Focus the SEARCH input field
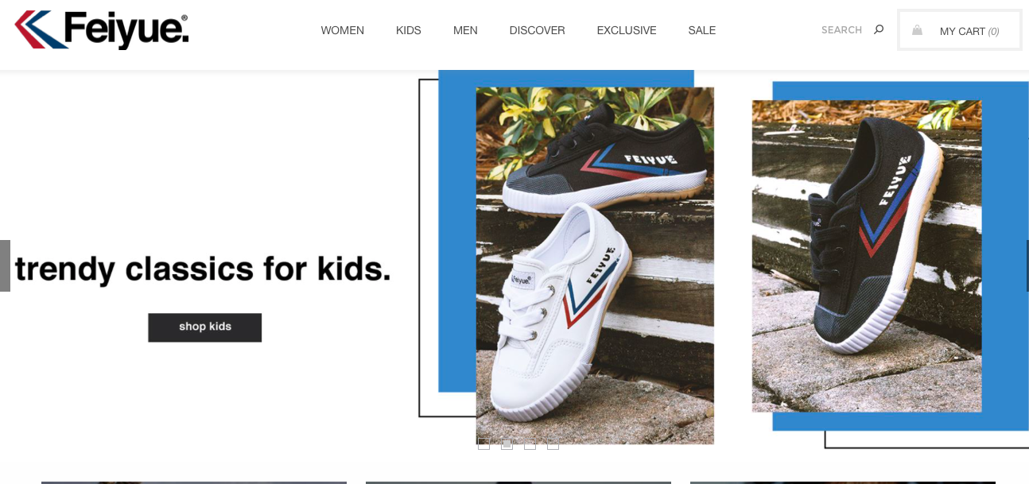 pos(841,29)
